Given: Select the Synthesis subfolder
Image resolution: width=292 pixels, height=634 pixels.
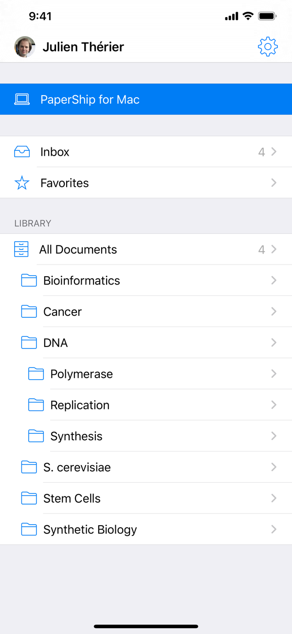Looking at the screenshot, I should click(x=76, y=436).
